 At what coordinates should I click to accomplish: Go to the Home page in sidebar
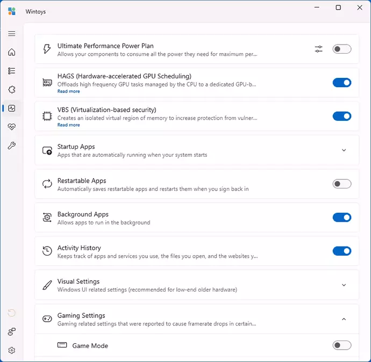pos(12,52)
